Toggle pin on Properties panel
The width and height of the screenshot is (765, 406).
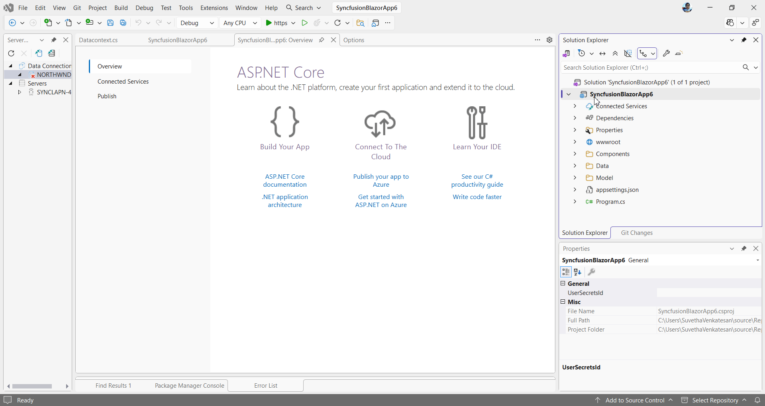point(744,248)
